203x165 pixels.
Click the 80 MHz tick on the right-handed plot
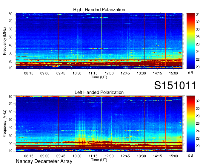coord(10,14)
